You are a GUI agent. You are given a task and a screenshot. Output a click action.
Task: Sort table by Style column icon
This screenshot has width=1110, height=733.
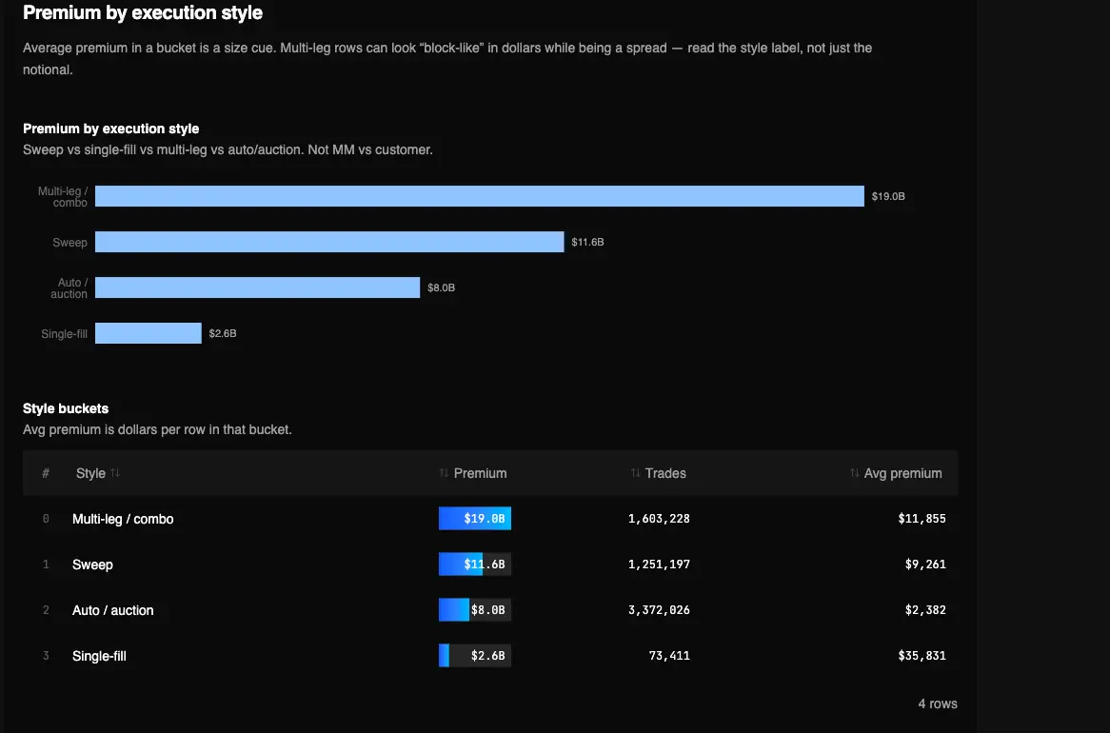(115, 472)
